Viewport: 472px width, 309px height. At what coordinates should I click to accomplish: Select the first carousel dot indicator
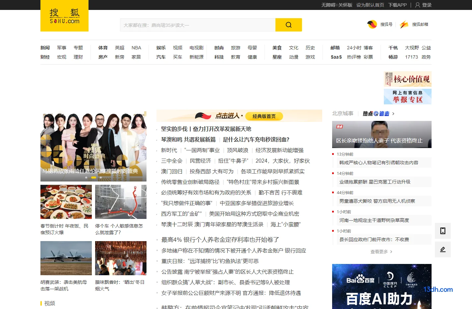[x=86, y=178]
